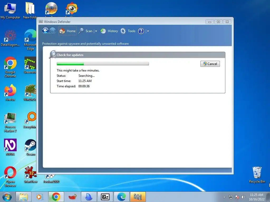This screenshot has height=202, width=270.
Task: Open My Computer desktop icon
Action: coord(10,10)
